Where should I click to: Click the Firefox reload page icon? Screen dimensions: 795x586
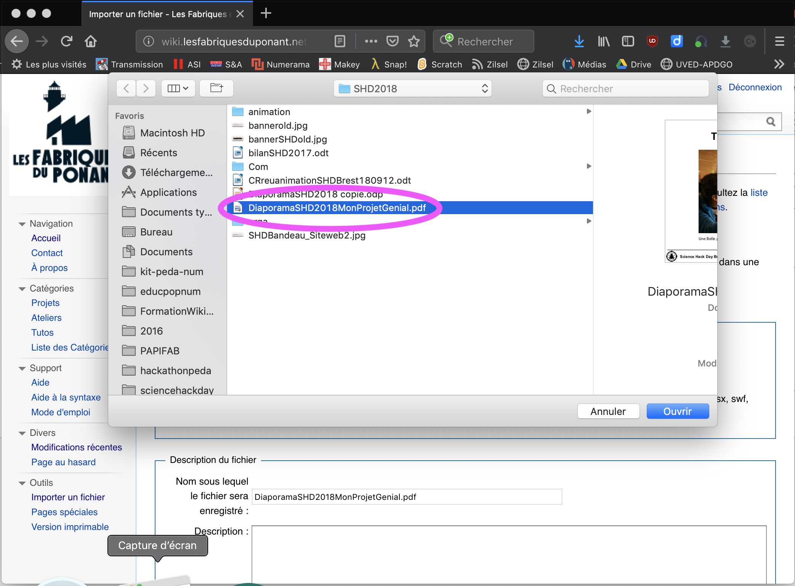tap(67, 41)
